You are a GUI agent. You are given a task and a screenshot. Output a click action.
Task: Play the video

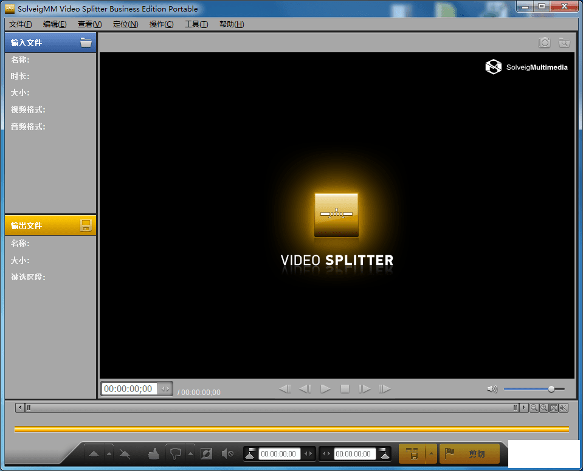[325, 389]
